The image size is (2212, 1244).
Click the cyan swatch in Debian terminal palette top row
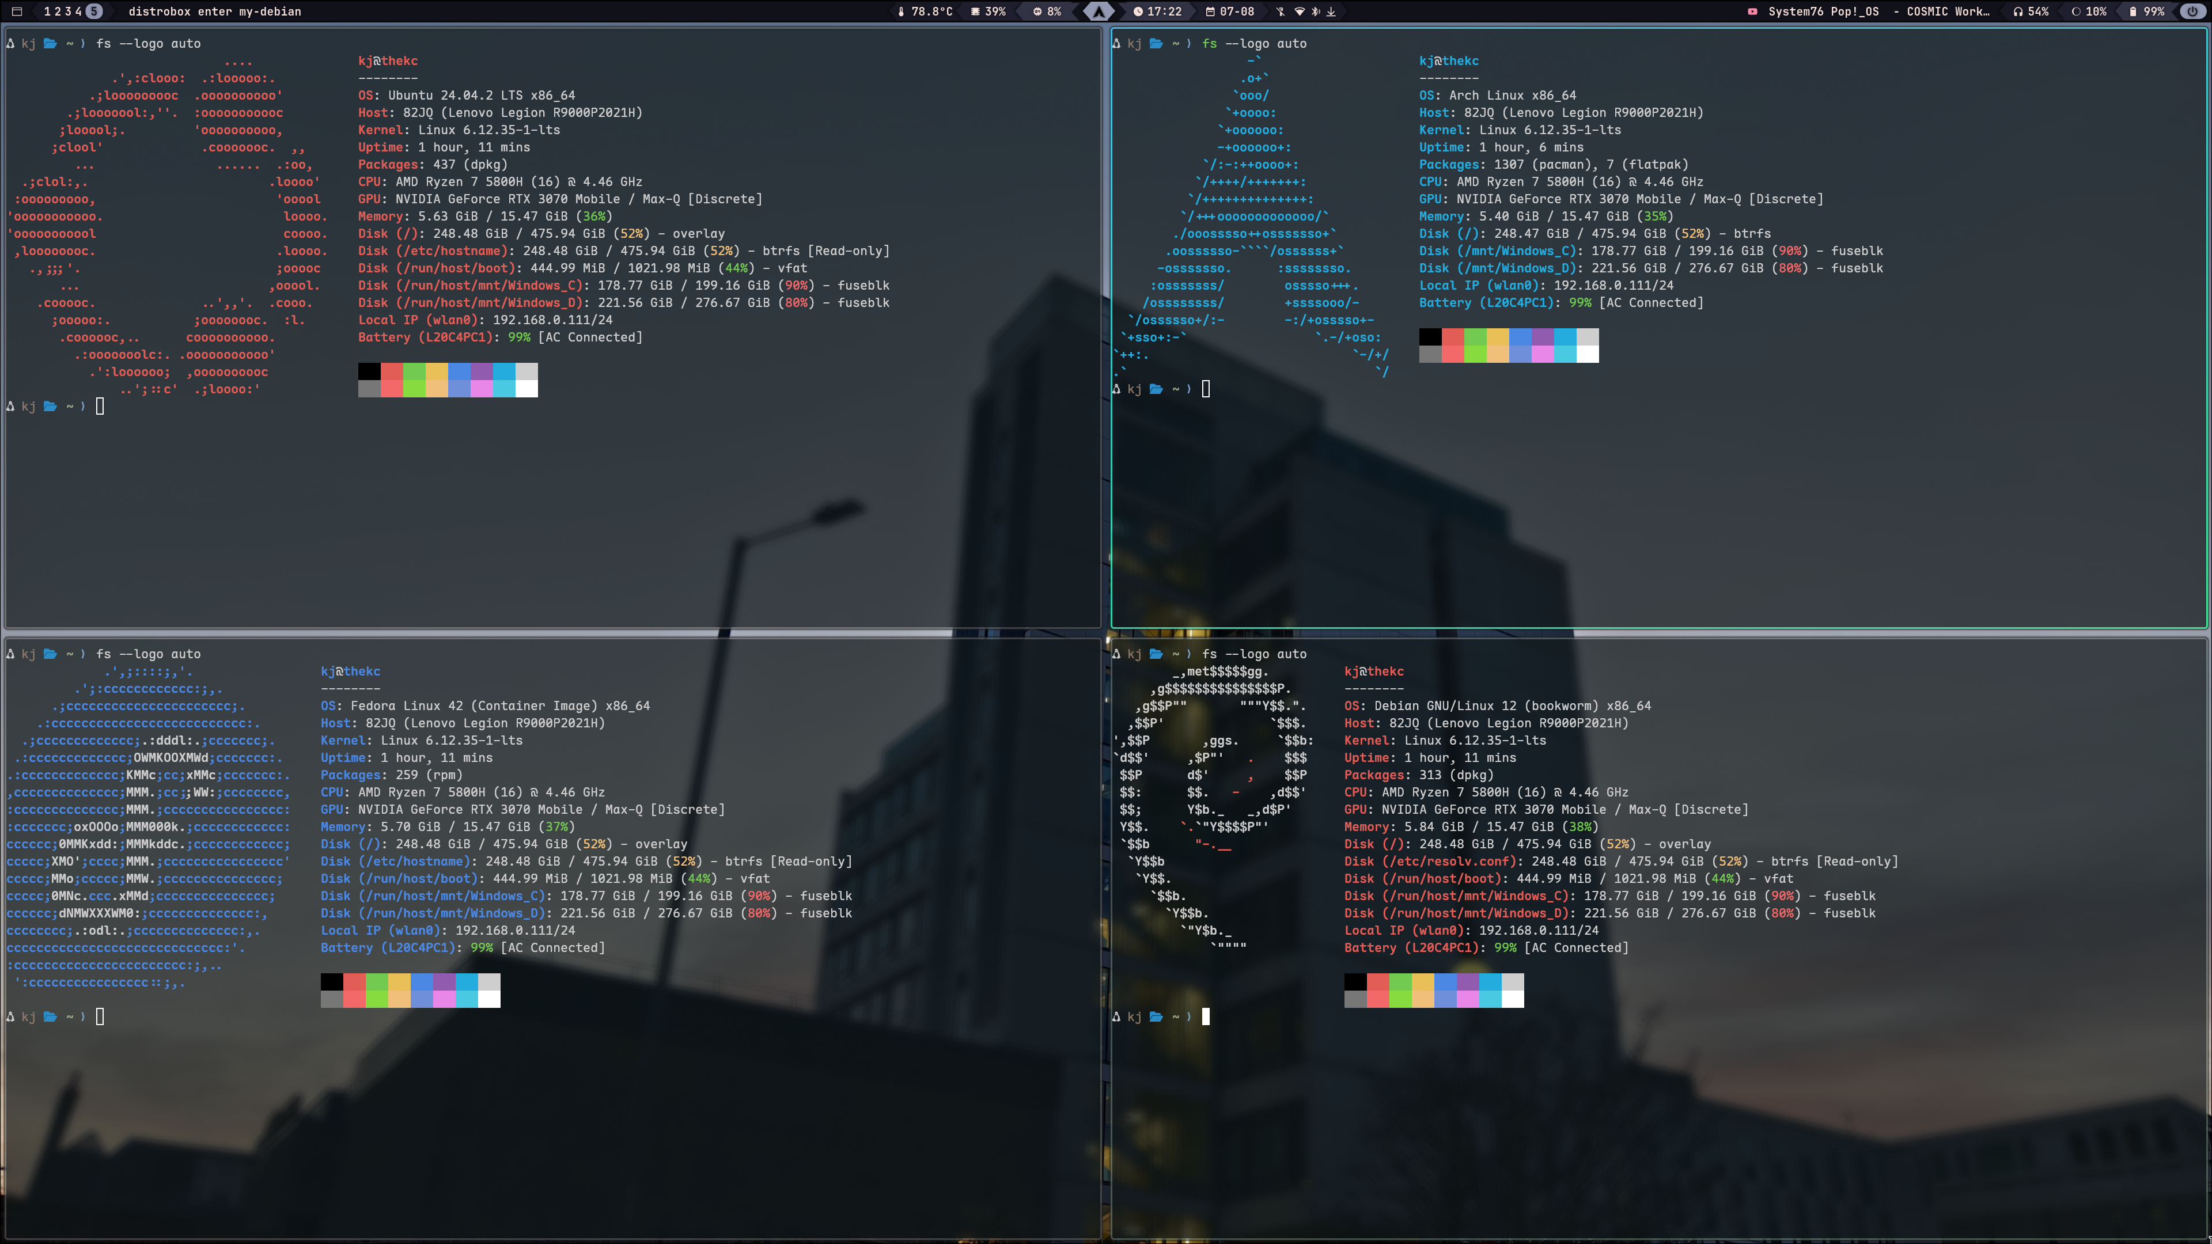click(x=1490, y=981)
